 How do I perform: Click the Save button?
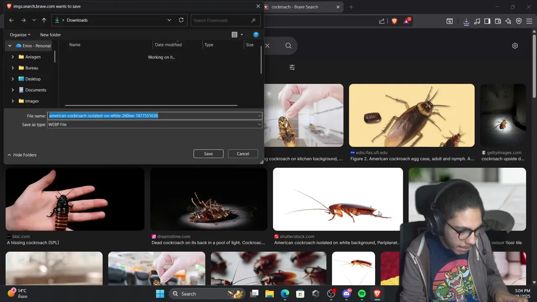(x=209, y=154)
